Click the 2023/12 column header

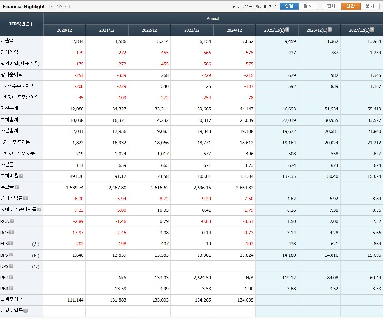pos(192,30)
